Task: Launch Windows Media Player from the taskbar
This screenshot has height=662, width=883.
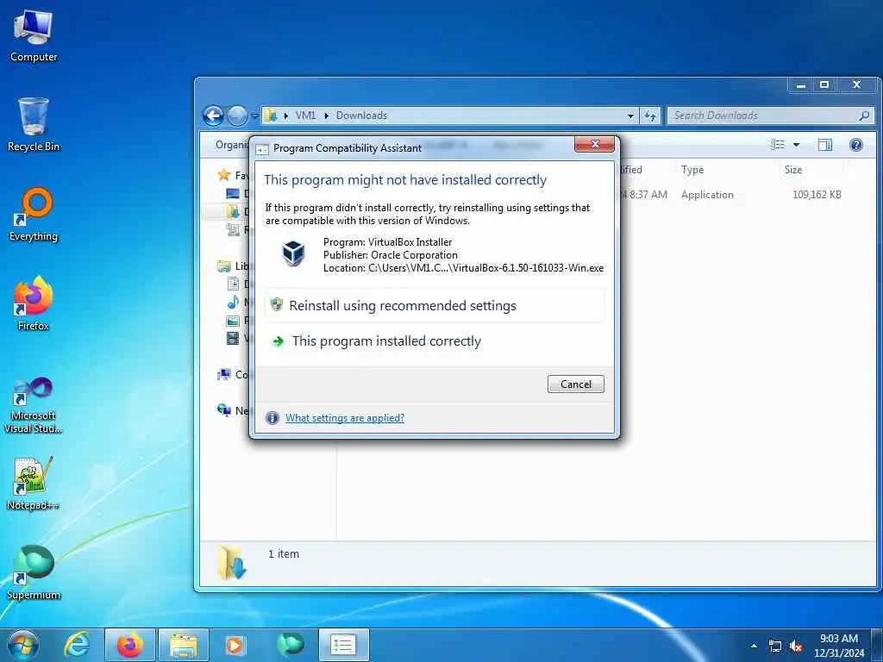Action: coord(235,645)
